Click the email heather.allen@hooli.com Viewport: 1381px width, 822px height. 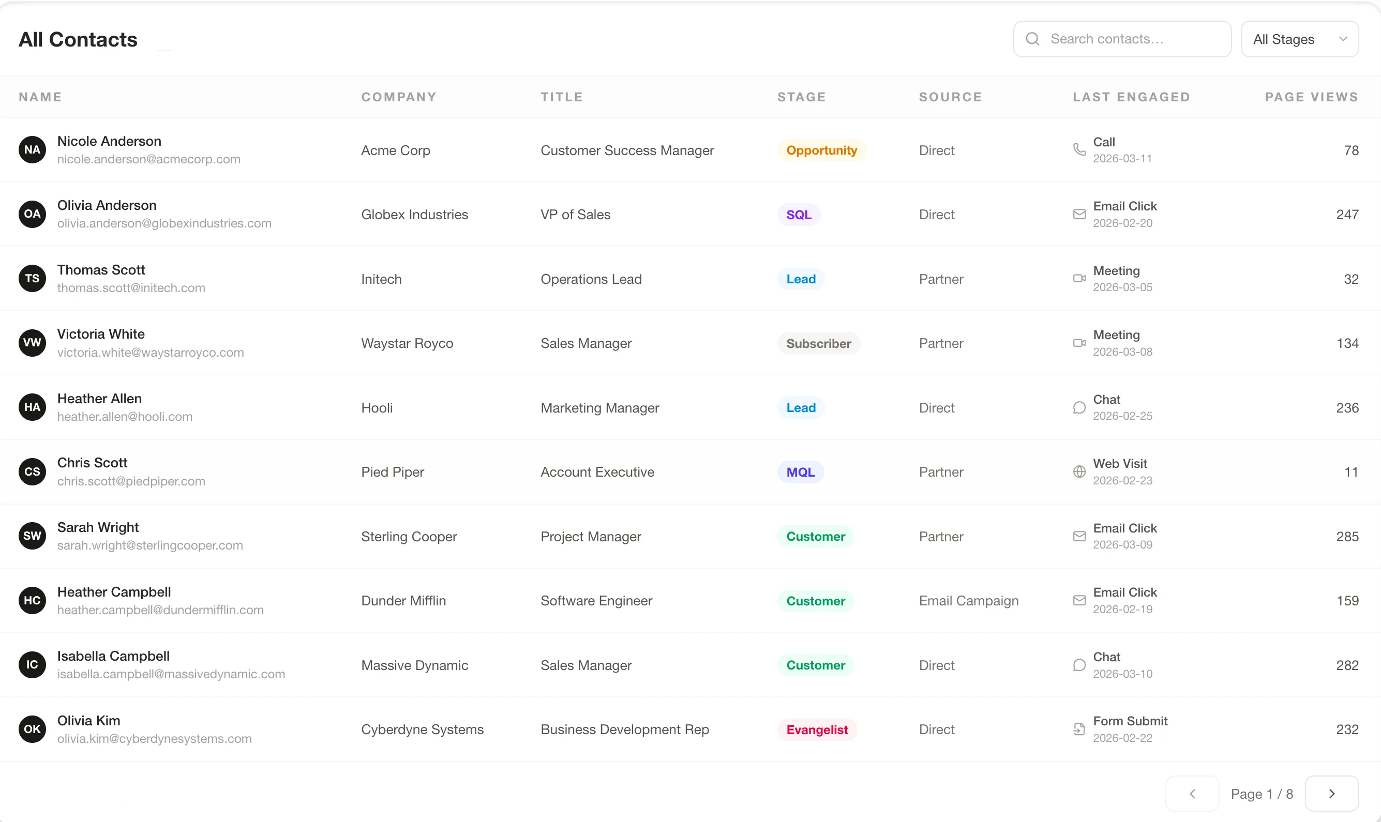point(125,417)
